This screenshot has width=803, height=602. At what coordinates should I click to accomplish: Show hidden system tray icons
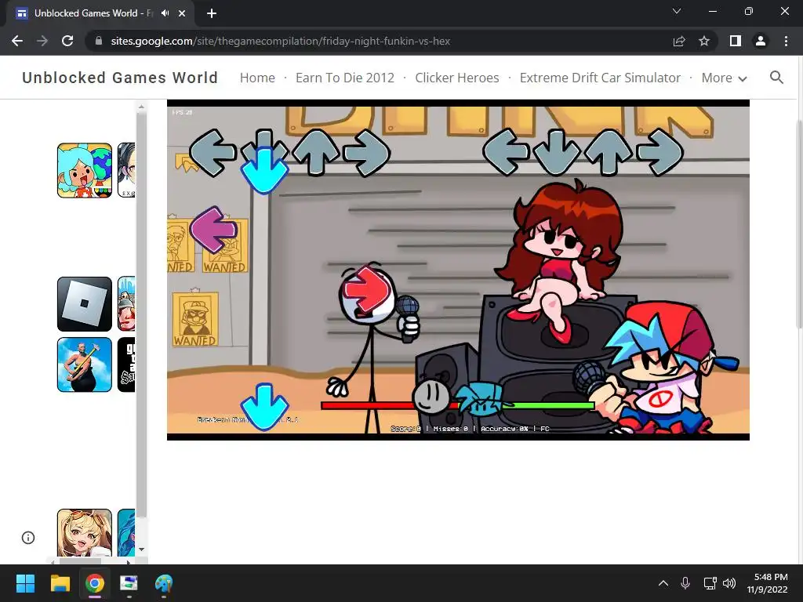[663, 583]
